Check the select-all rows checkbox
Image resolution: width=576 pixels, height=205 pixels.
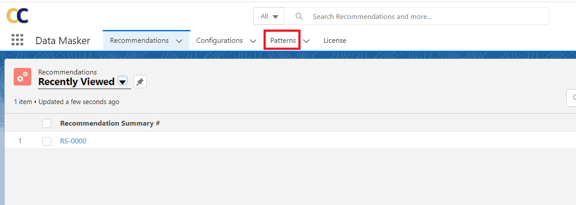[x=47, y=123]
